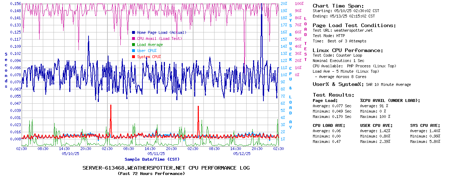Click the Past 72 Hours Performance subtitle
The image size is (464, 196).
[x=151, y=174]
